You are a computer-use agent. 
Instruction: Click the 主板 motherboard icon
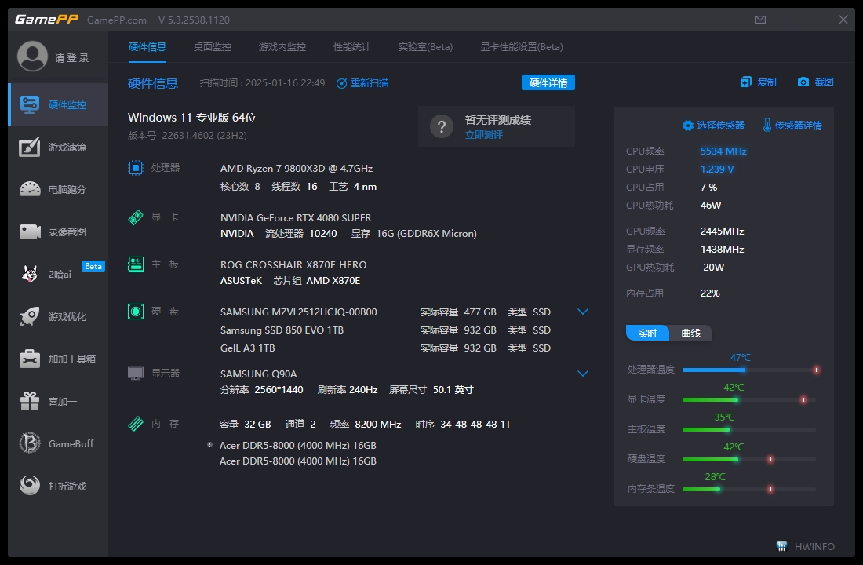click(x=136, y=264)
